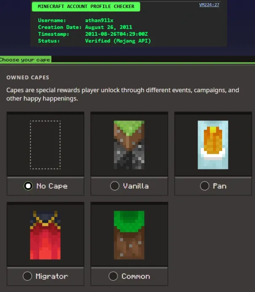
Task: Click the creation date August 26, 2011
Action: [x=109, y=27]
